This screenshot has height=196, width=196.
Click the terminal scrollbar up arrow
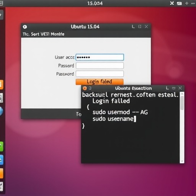coord(182,94)
